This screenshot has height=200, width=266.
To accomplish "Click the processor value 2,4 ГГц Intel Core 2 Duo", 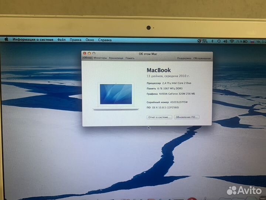I will coord(177,83).
